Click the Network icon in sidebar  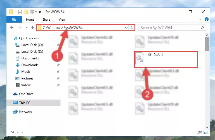pos(15,112)
